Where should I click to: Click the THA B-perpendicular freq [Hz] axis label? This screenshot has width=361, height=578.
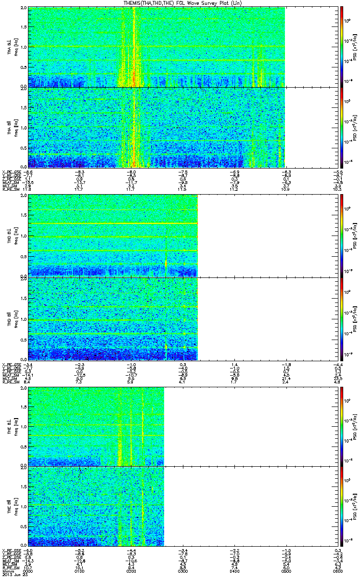(17, 47)
